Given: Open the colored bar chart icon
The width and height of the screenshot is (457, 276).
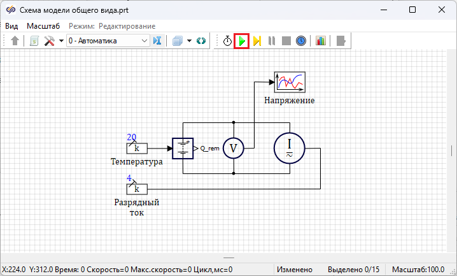Looking at the screenshot, I should tap(321, 41).
